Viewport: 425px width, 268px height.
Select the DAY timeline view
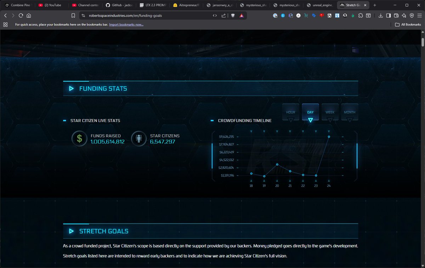310,112
